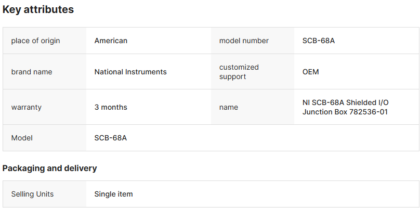Select the warranty label cell
The width and height of the screenshot is (420, 208).
click(27, 107)
